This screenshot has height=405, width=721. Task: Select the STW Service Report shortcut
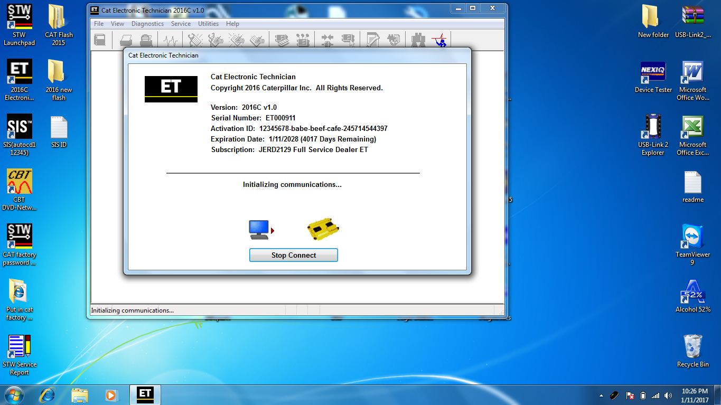pos(19,354)
